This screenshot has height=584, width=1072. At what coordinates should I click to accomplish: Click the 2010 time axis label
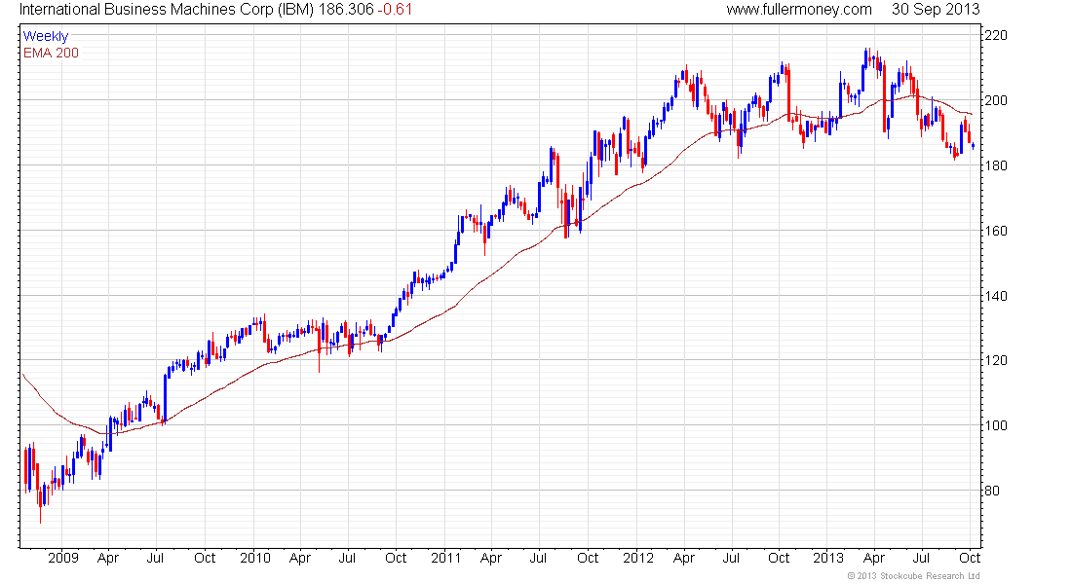click(255, 558)
